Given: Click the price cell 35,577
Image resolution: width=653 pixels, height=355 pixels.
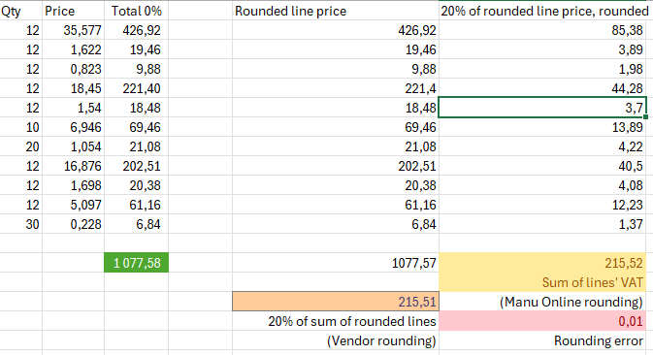Looking at the screenshot, I should [73, 30].
